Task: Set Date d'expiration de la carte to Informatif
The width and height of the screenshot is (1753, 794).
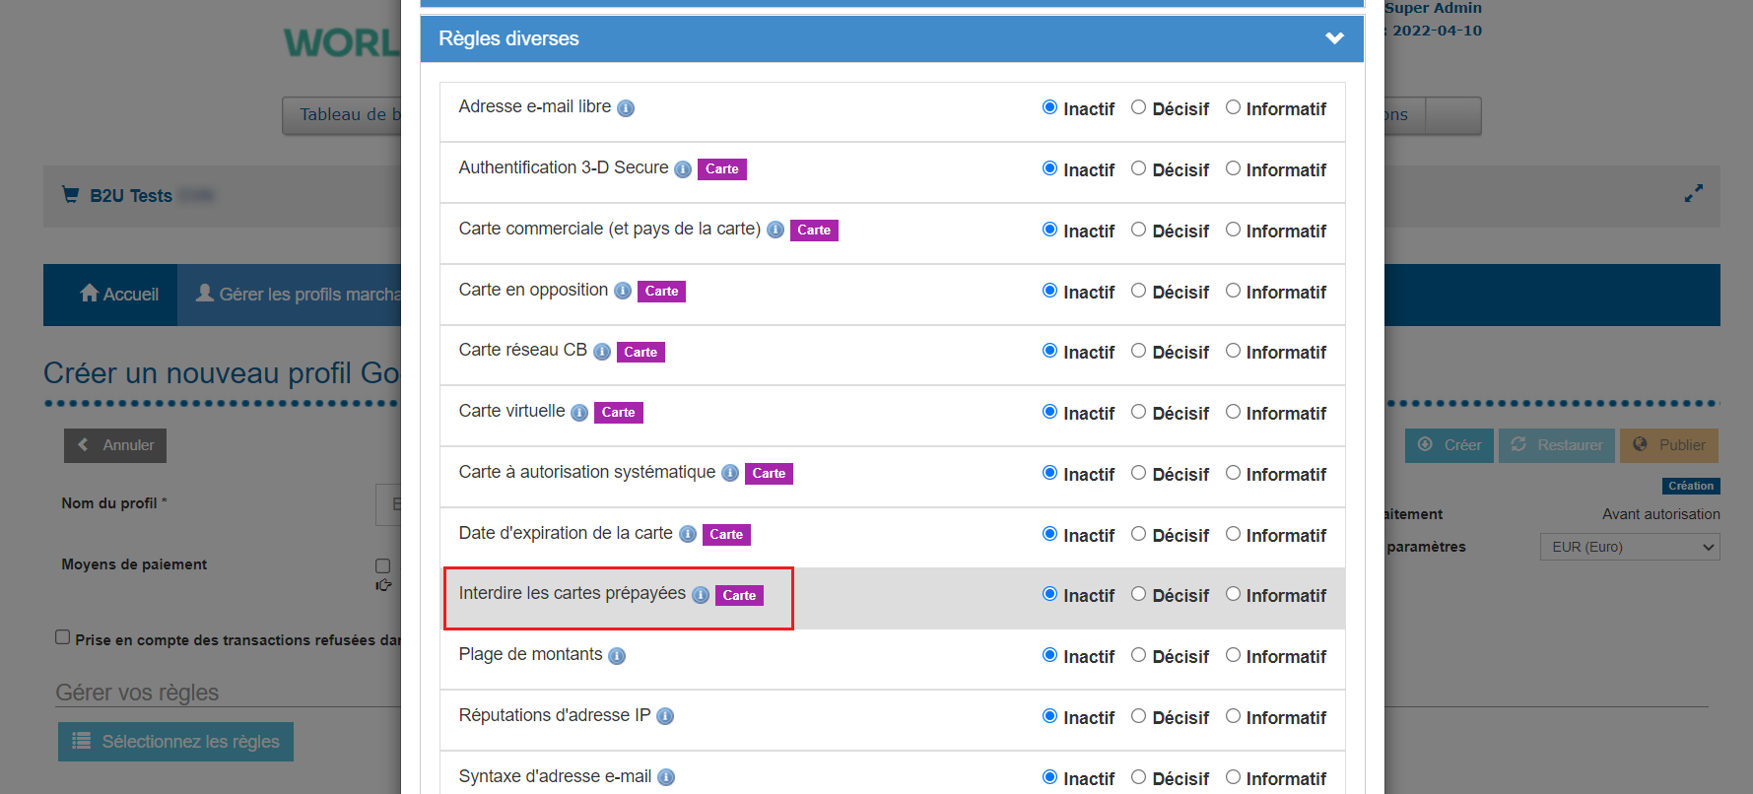Action: click(x=1233, y=534)
